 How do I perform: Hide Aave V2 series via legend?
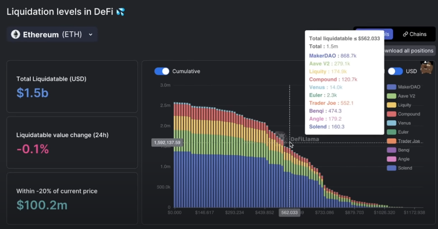click(406, 96)
